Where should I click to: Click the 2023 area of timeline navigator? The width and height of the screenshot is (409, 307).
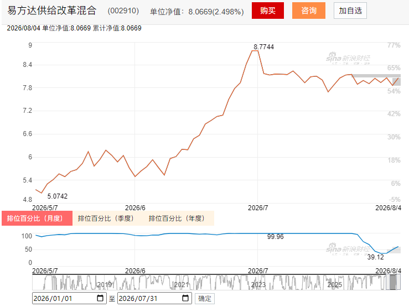point(258,284)
